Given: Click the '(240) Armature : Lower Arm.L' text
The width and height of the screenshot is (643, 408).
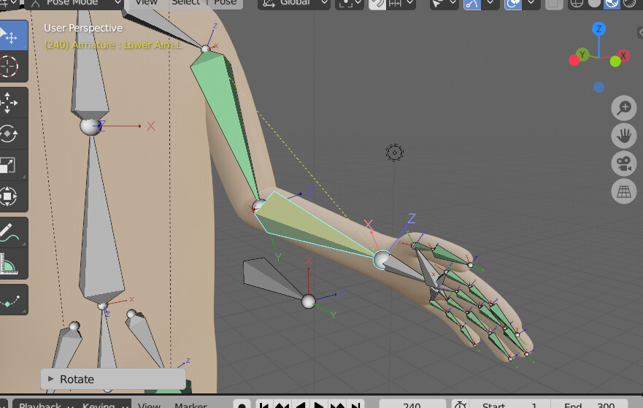Looking at the screenshot, I should 112,45.
